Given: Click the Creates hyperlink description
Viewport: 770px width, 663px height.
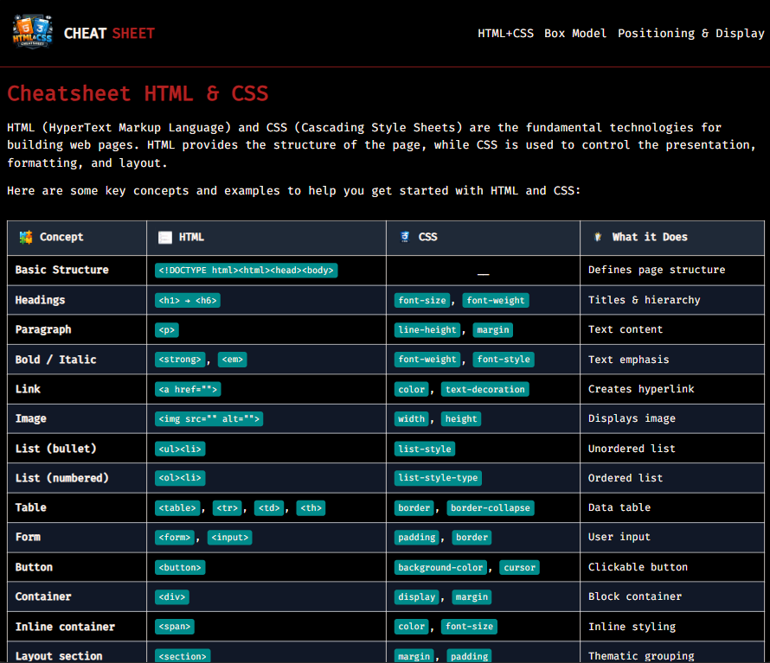Looking at the screenshot, I should coord(641,389).
